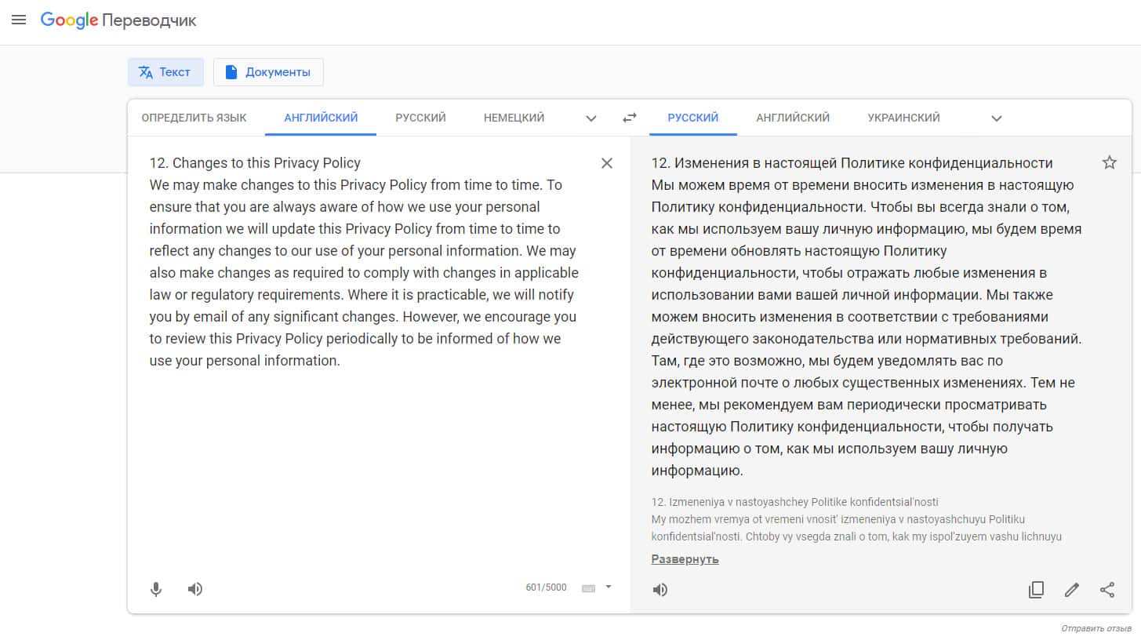
Task: Choose НЕМЕЦКИЙ as source language
Action: (x=514, y=118)
